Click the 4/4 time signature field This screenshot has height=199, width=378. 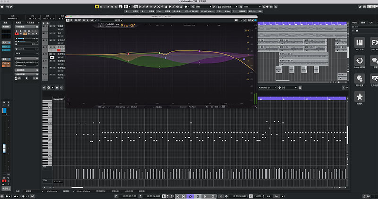(x=269, y=196)
